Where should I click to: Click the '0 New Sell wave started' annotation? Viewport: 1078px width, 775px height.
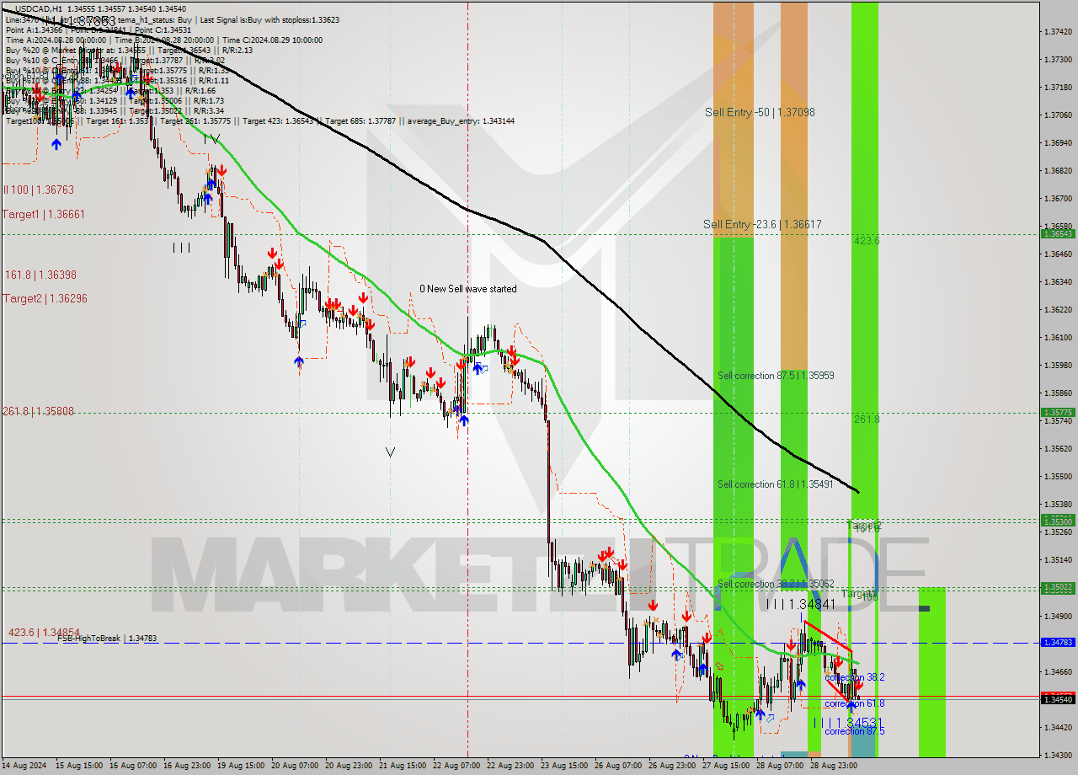[468, 289]
